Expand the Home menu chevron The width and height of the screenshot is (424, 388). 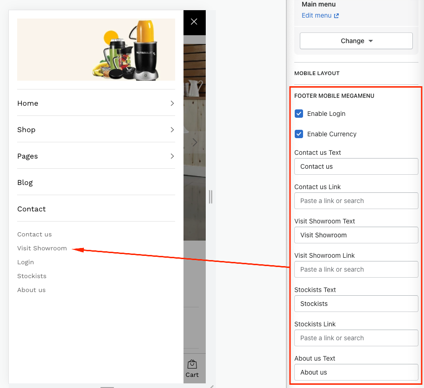pos(172,103)
